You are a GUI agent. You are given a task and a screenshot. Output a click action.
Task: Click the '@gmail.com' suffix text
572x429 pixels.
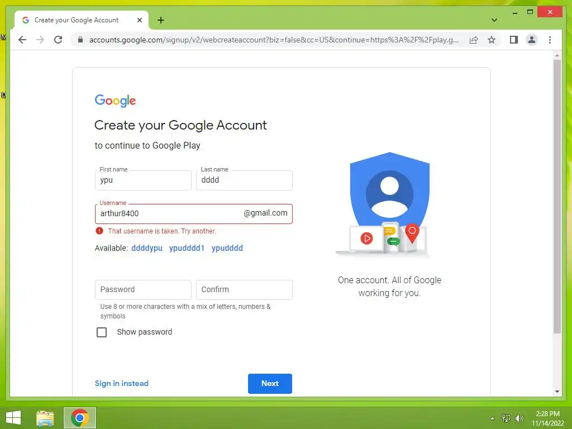click(x=265, y=213)
